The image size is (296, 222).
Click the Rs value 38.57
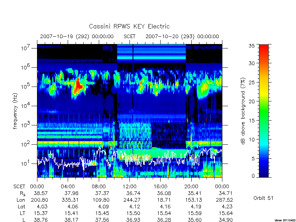pos(41,193)
